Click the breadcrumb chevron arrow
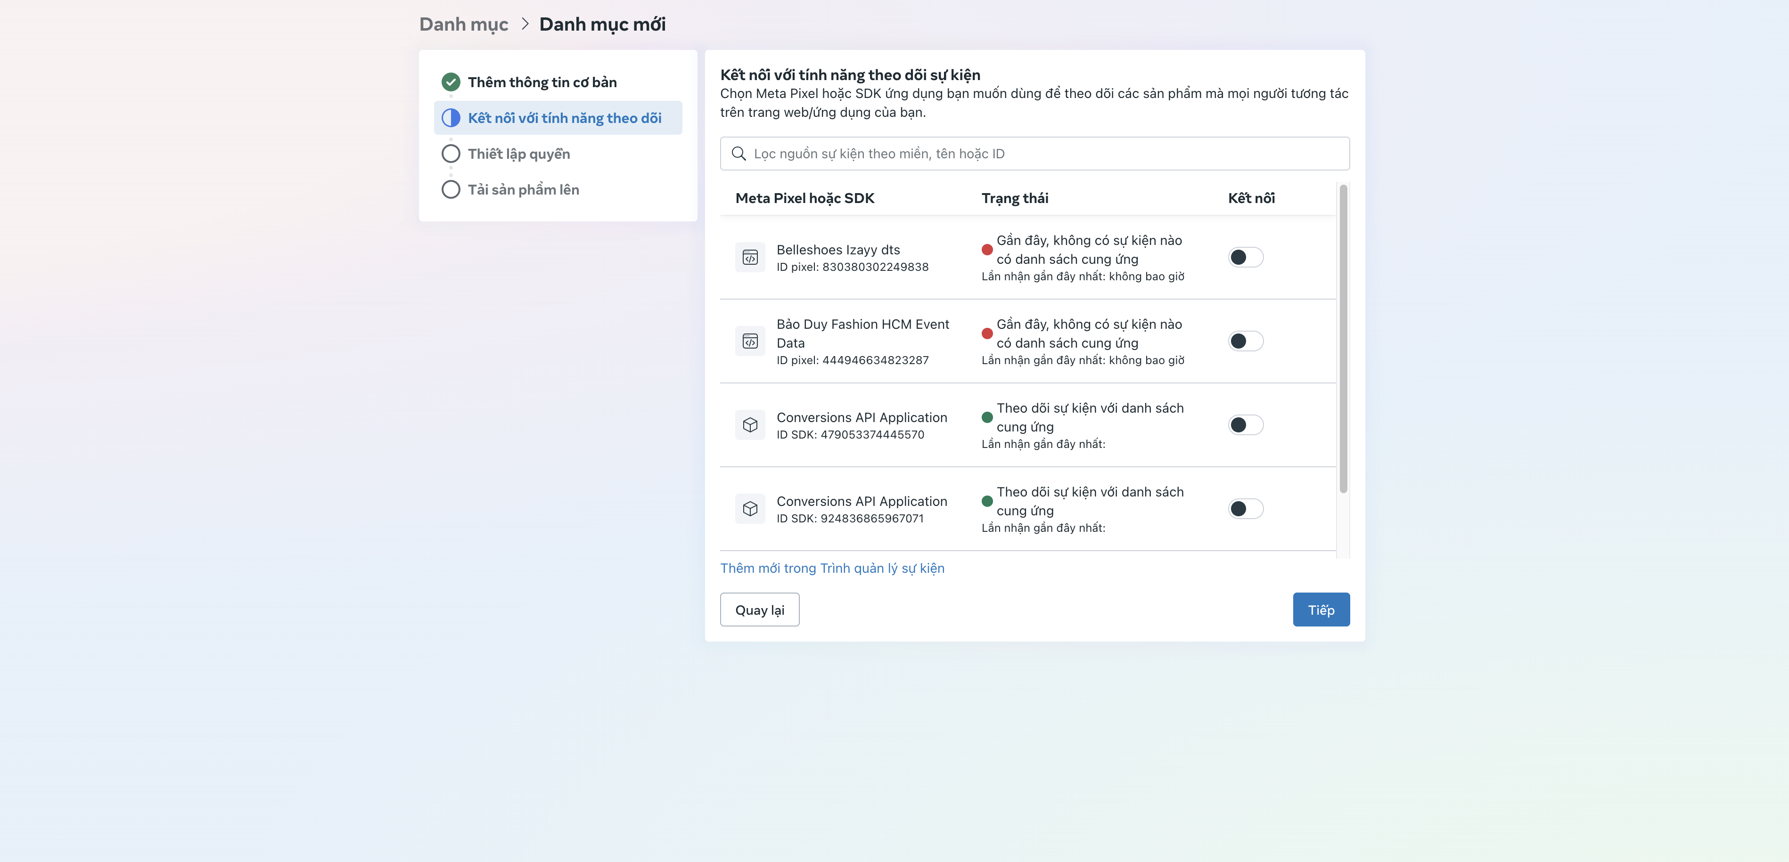 point(525,24)
